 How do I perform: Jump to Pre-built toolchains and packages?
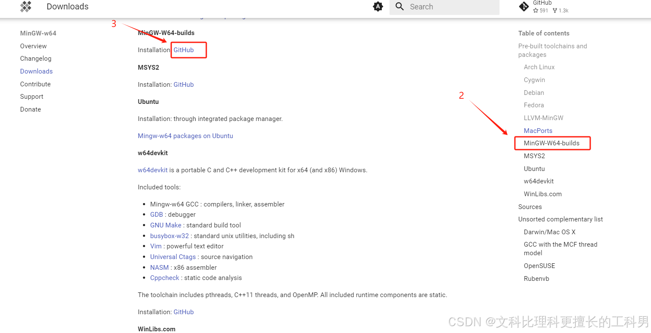pyautogui.click(x=553, y=50)
